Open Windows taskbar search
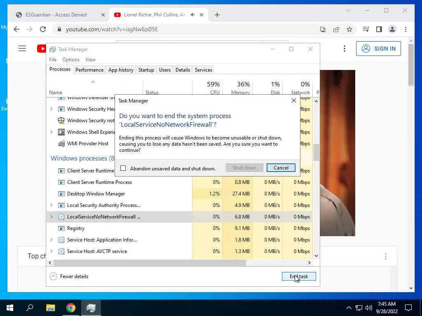Viewport: 422px width, 316px height. 30,308
